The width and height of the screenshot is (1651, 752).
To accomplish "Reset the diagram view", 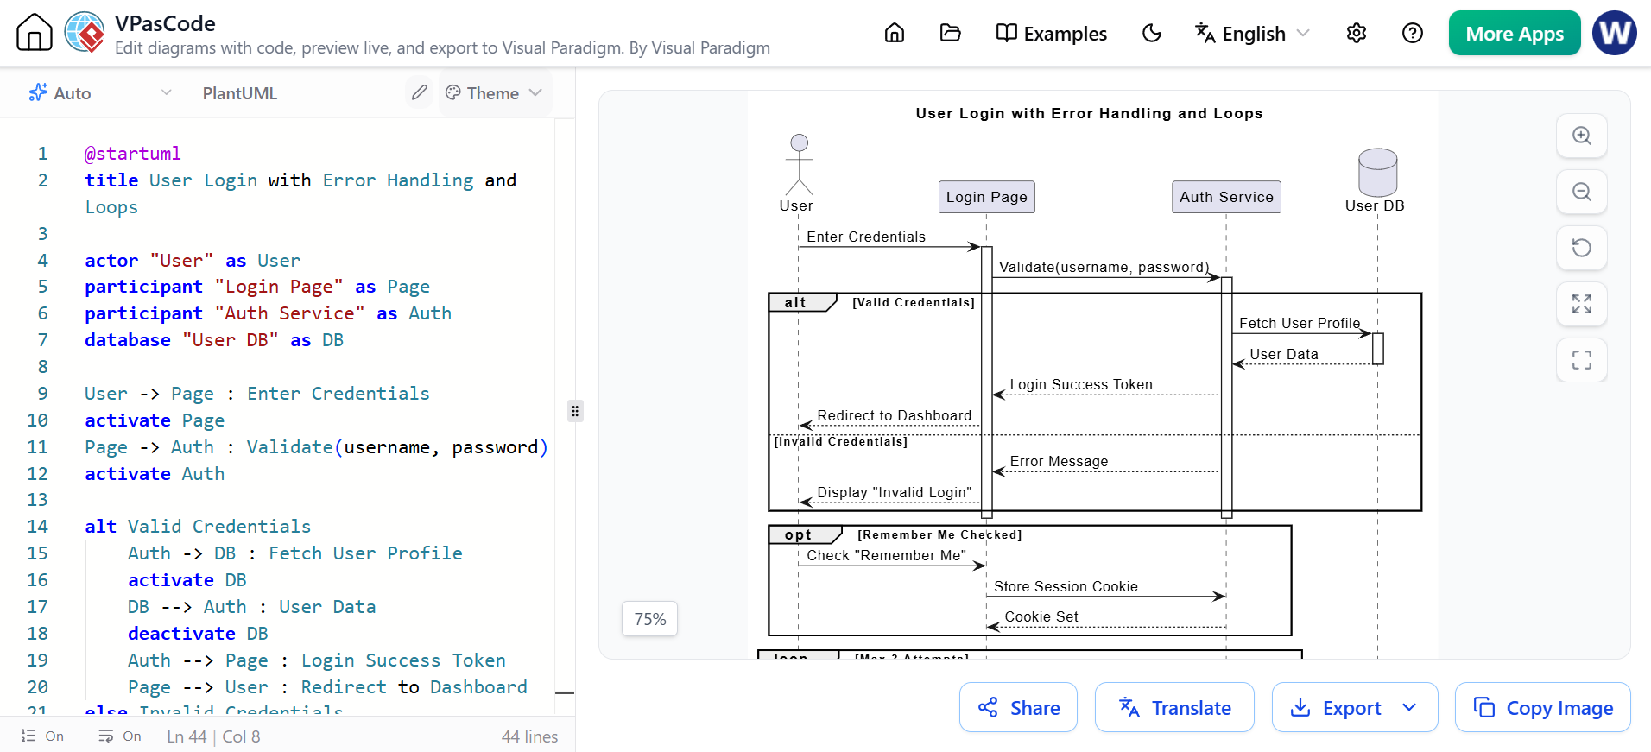I will (x=1582, y=248).
